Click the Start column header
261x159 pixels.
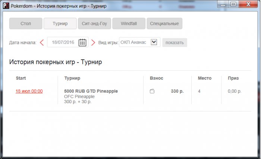[x=21, y=78]
